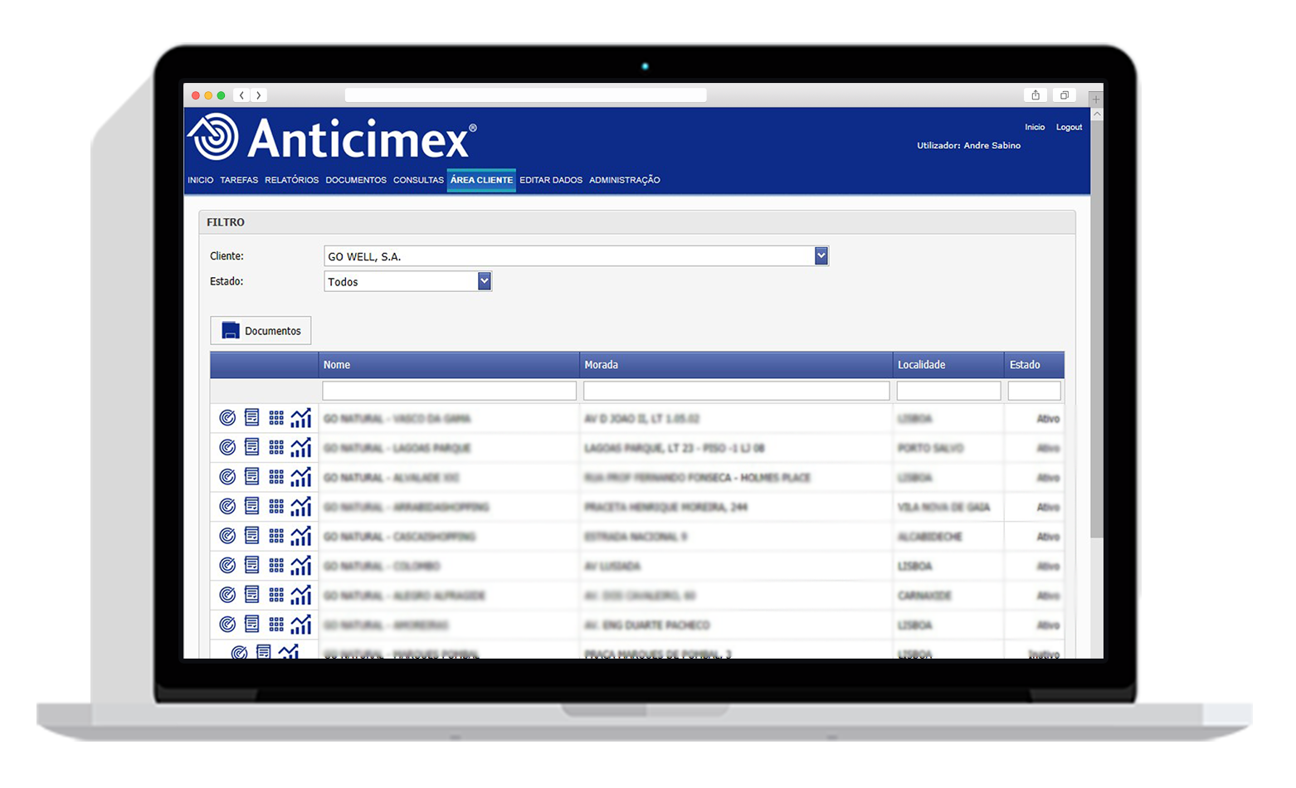
Task: Open document icon in ARRABIDASHOPPING row
Action: click(x=252, y=506)
